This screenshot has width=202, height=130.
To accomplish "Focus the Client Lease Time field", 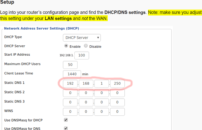I will [72, 74].
